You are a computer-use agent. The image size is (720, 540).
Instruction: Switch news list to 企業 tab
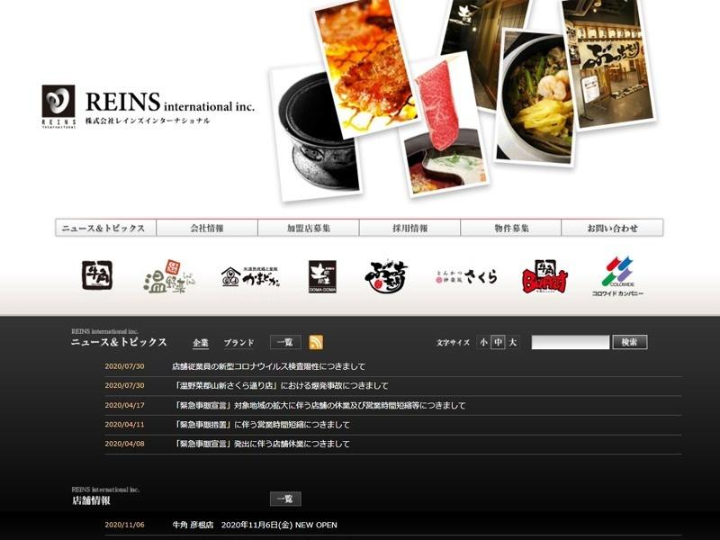(200, 343)
